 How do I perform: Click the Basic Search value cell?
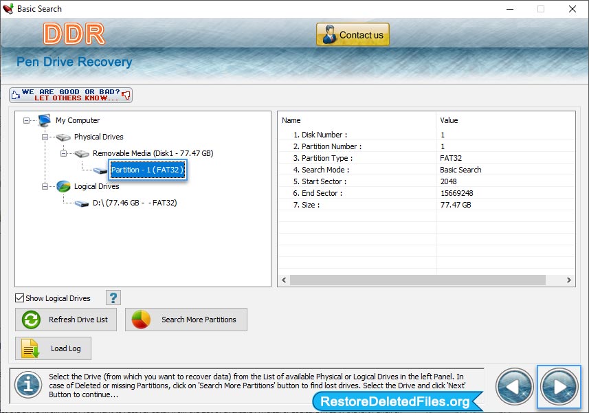(460, 170)
